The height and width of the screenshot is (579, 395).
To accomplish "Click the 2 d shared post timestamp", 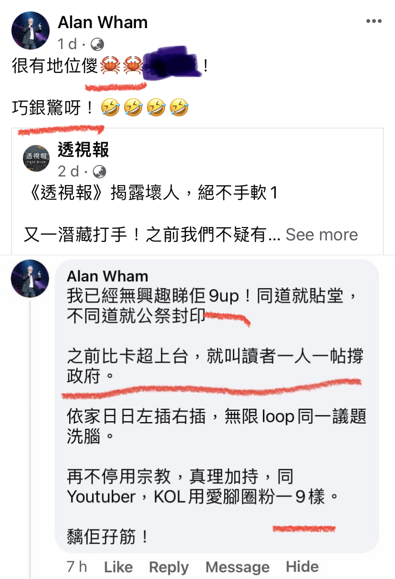I will point(69,171).
